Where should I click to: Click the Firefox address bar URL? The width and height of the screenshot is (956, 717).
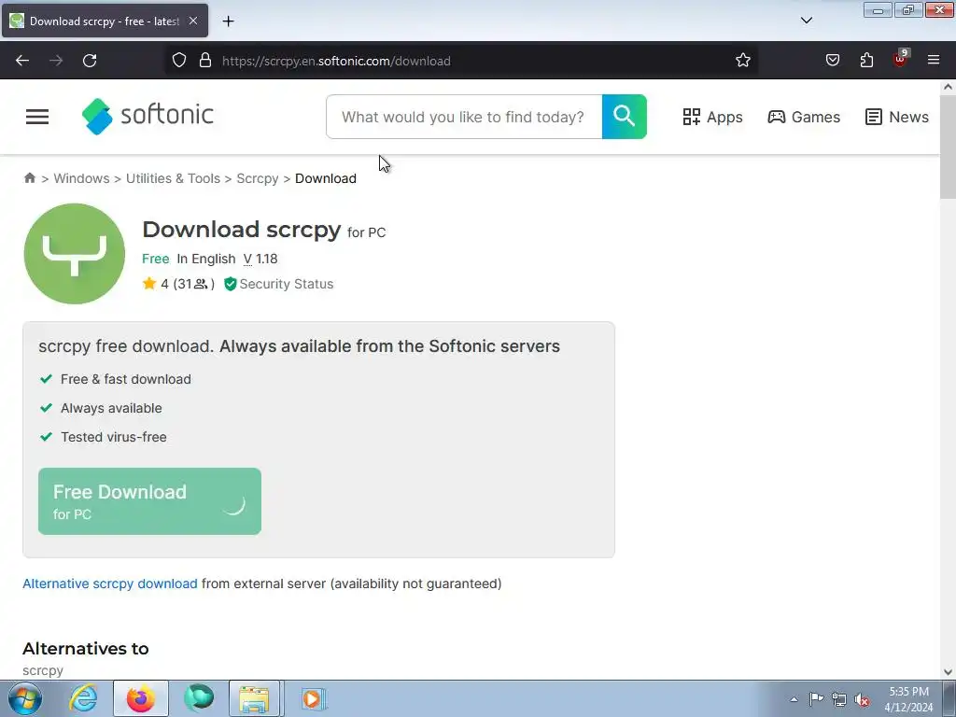click(336, 61)
